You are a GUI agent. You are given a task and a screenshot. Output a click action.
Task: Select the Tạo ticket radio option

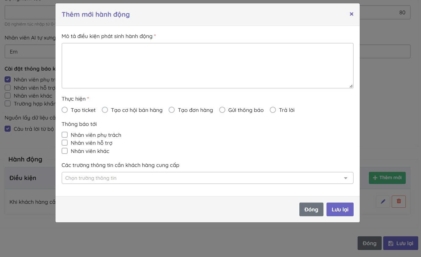(65, 110)
